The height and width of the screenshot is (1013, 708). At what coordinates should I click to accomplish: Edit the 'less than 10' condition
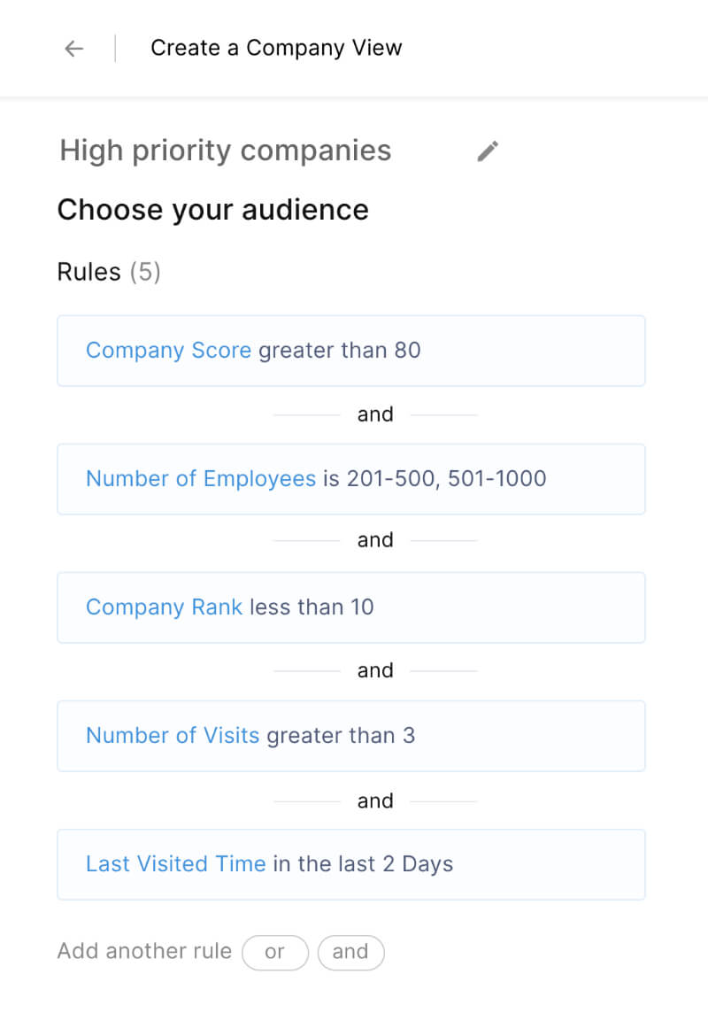[x=312, y=607]
